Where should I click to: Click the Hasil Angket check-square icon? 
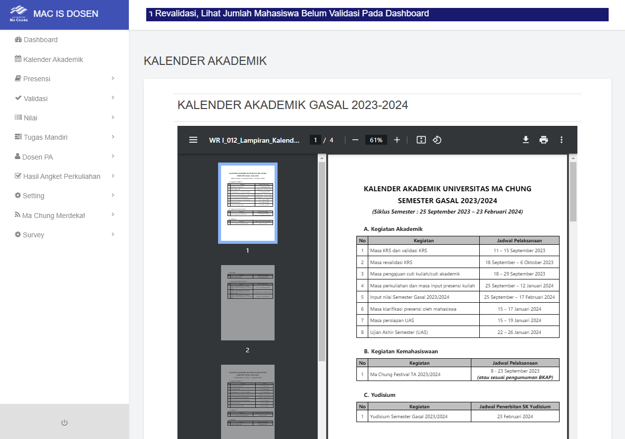coord(18,176)
